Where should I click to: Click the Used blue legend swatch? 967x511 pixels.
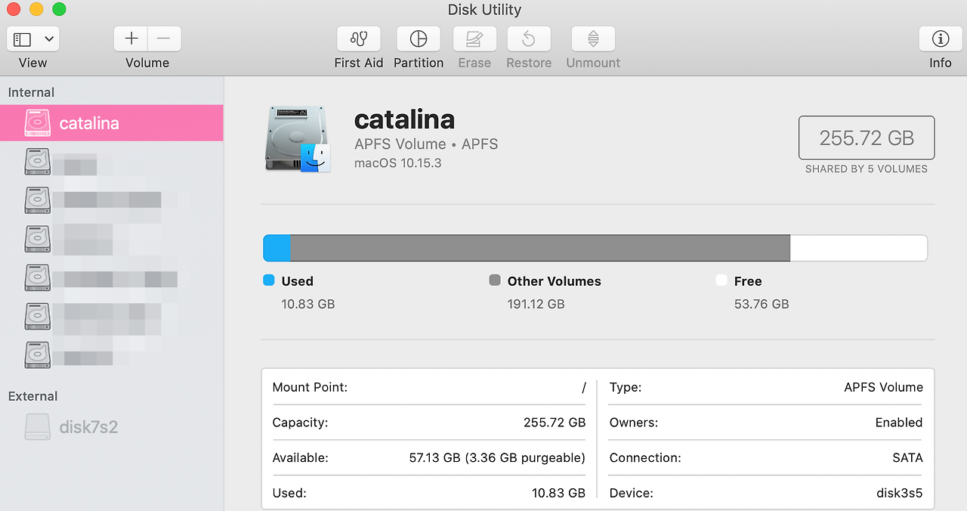pyautogui.click(x=268, y=280)
